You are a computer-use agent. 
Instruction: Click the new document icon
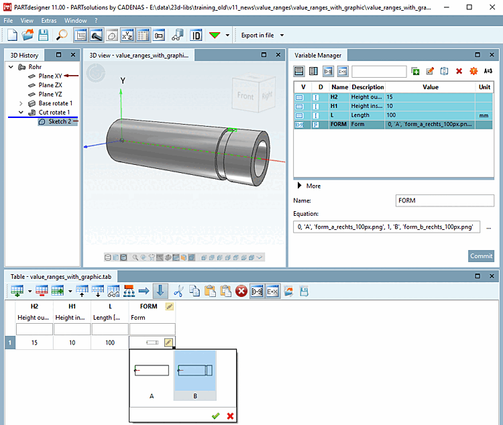12,35
